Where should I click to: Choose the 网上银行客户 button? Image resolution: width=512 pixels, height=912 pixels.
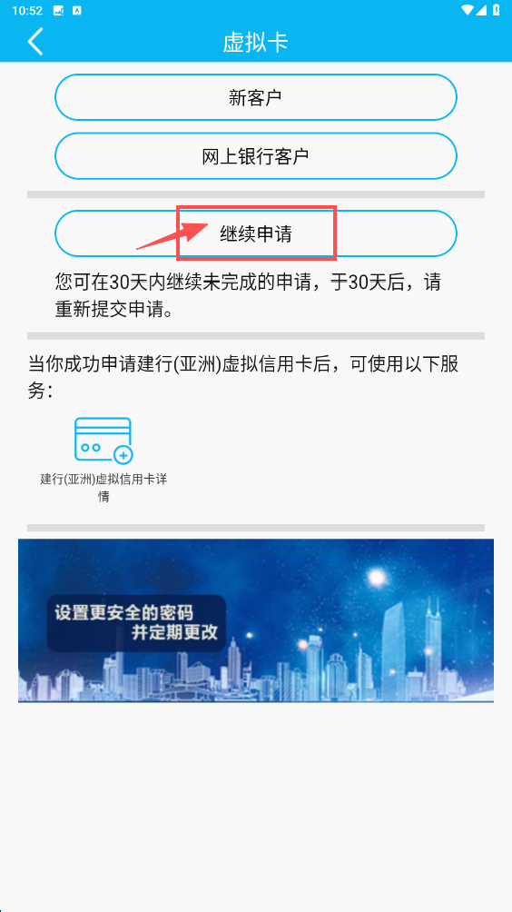256,156
